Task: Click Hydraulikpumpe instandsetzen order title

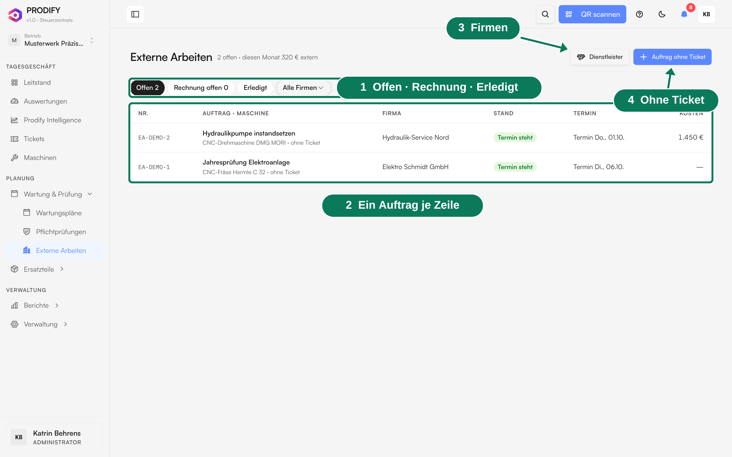Action: (249, 133)
